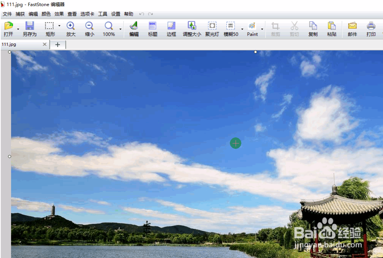This screenshot has height=258, width=383.
Task: Open the 选项卡 menu
Action: pyautogui.click(x=87, y=14)
